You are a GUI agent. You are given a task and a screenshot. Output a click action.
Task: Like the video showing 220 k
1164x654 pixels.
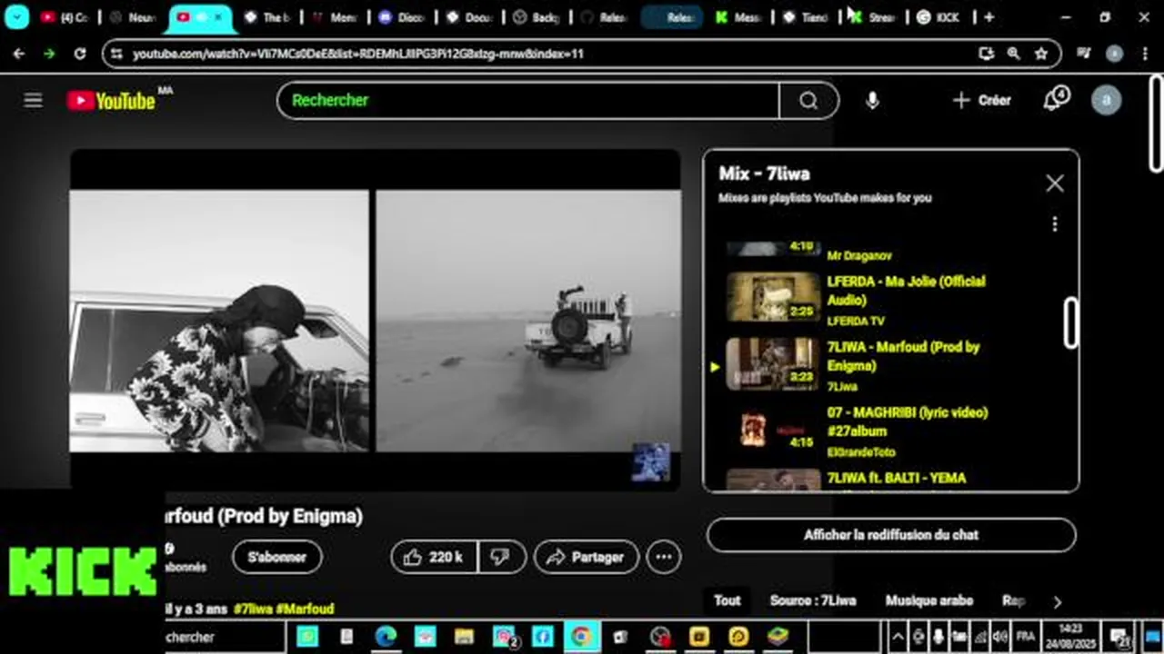coord(434,557)
